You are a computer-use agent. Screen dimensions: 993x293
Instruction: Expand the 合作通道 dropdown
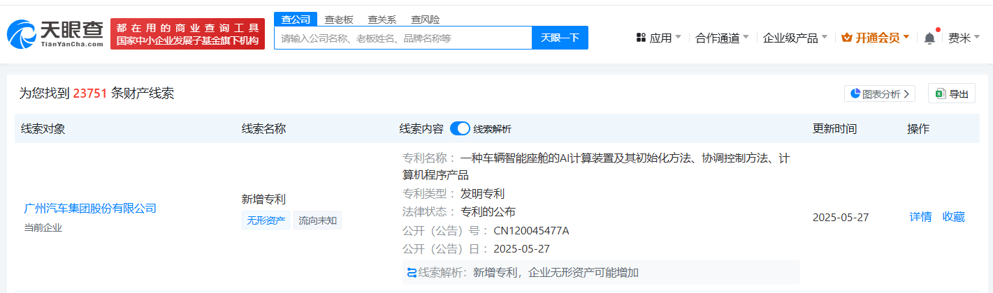pyautogui.click(x=723, y=38)
